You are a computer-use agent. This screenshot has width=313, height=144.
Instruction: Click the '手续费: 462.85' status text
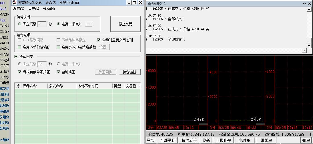(x=160, y=134)
